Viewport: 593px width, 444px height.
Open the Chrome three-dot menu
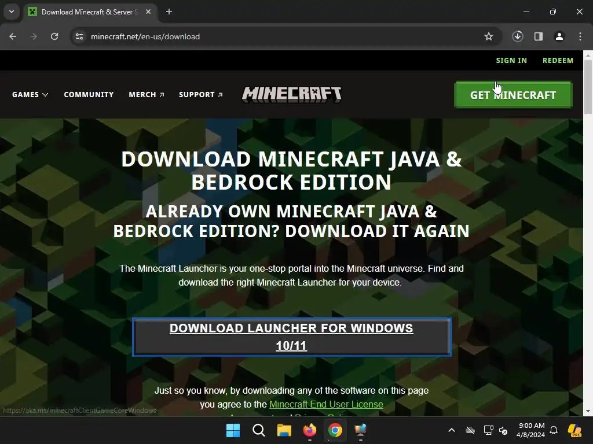580,36
